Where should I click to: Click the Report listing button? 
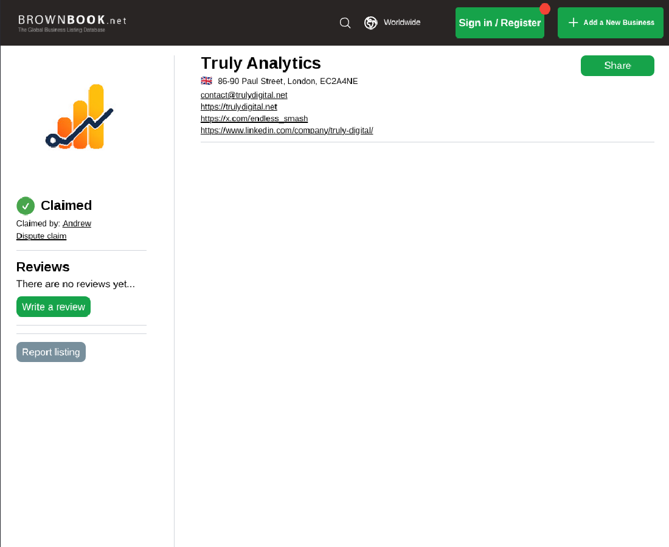click(50, 352)
